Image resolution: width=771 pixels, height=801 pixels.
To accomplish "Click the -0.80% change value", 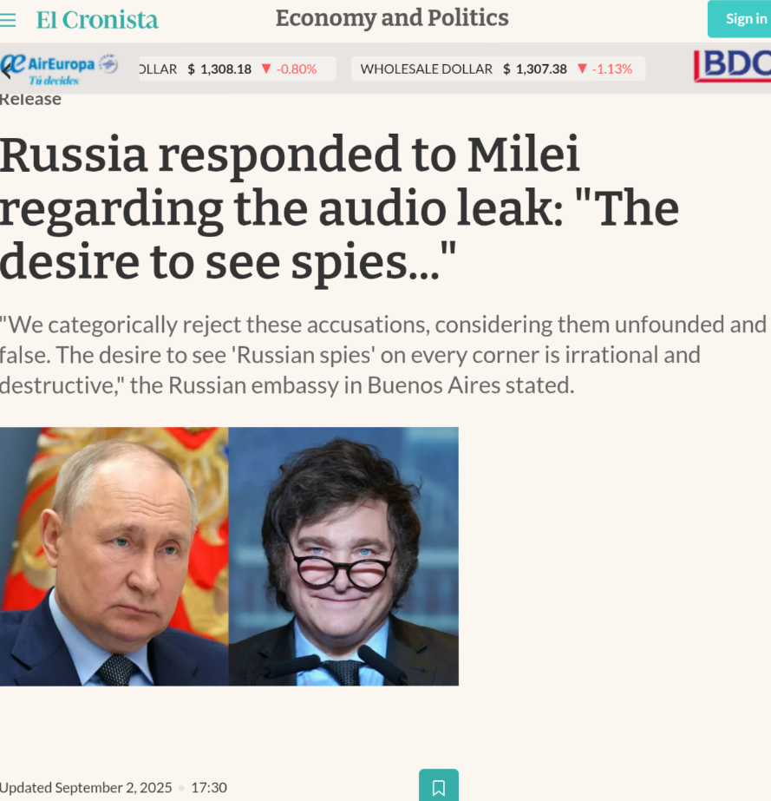I will [x=296, y=69].
